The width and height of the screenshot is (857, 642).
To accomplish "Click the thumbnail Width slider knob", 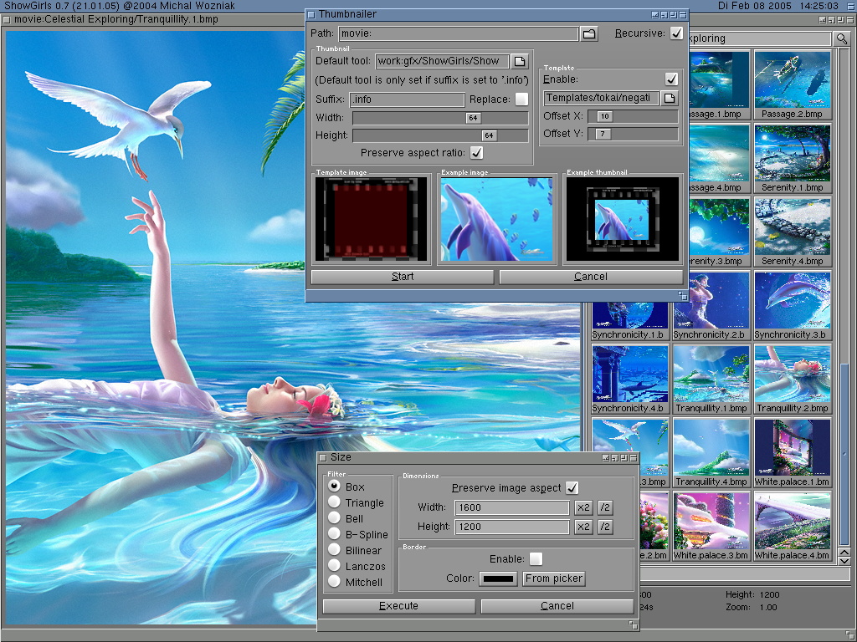I will (474, 118).
